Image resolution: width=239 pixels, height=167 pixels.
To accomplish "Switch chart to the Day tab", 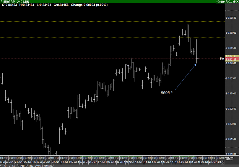I will (x=31, y=166).
